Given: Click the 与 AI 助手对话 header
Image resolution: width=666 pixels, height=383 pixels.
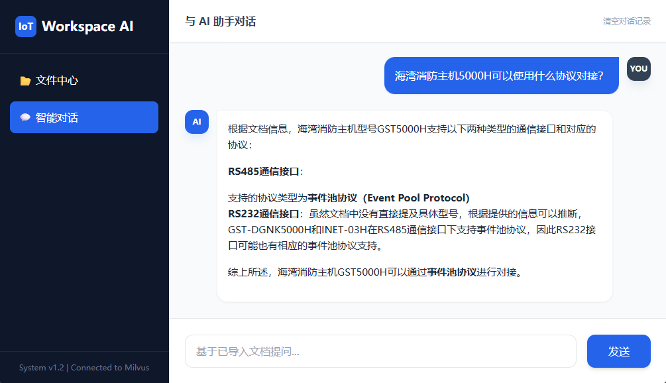Looking at the screenshot, I should pyautogui.click(x=220, y=21).
